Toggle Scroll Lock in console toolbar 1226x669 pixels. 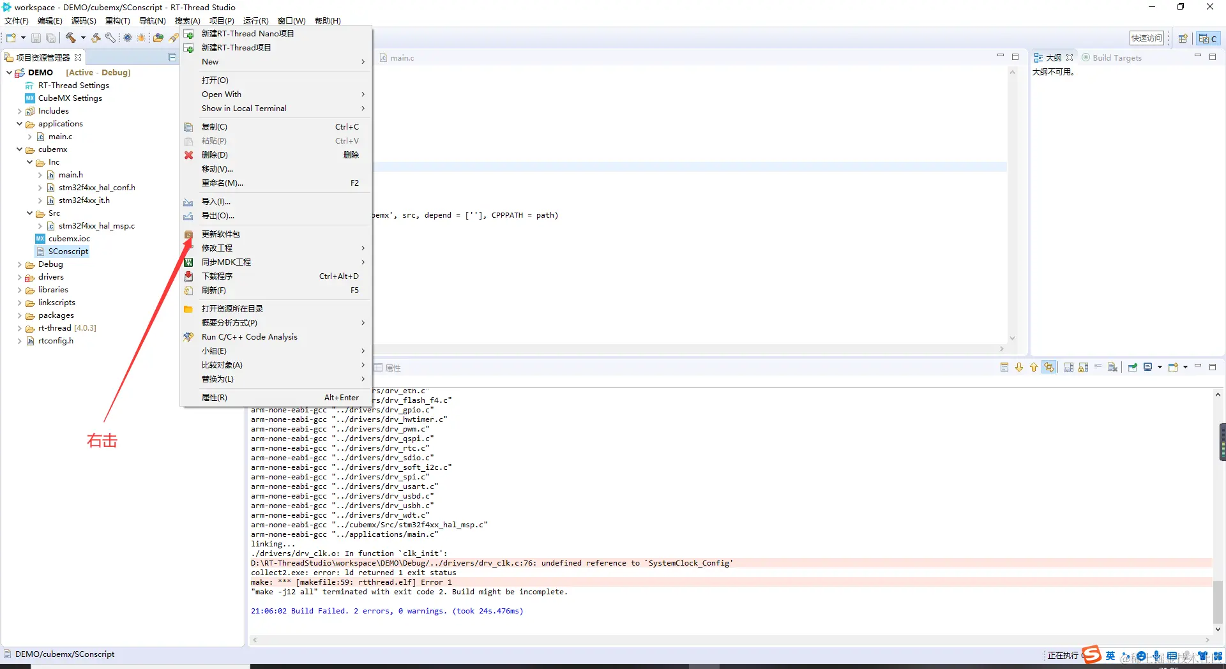[1084, 367]
